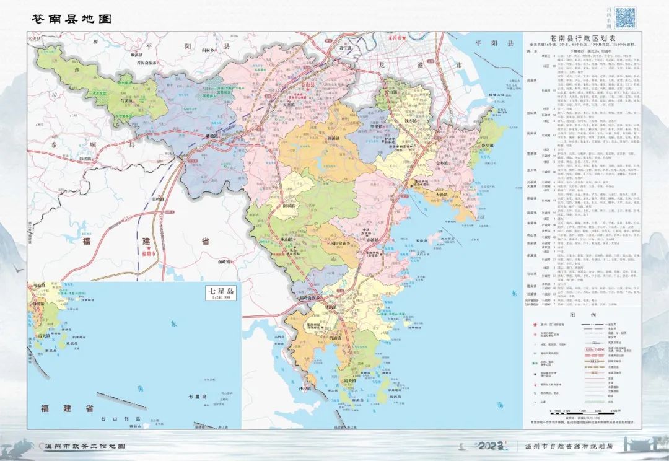Click the 萧江镇 town label
Viewport: 669px width, 461px height.
345,49
